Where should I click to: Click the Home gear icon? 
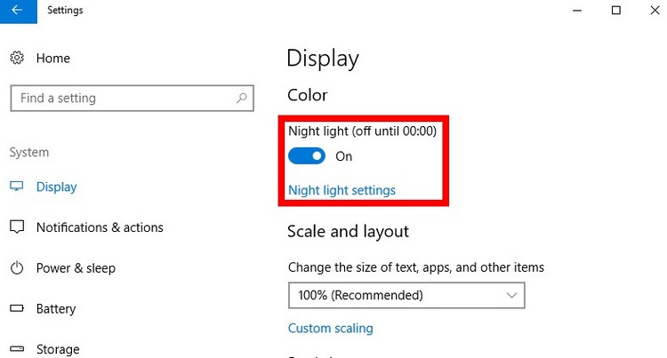pyautogui.click(x=17, y=59)
